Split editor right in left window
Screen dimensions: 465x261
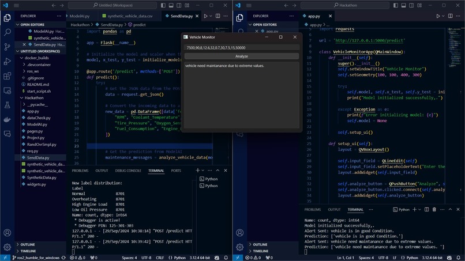click(217, 16)
